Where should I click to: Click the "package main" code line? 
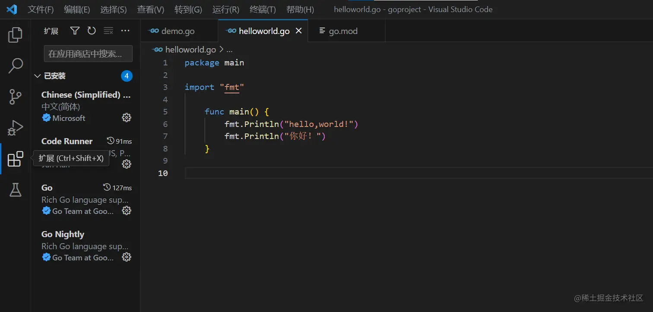point(214,63)
